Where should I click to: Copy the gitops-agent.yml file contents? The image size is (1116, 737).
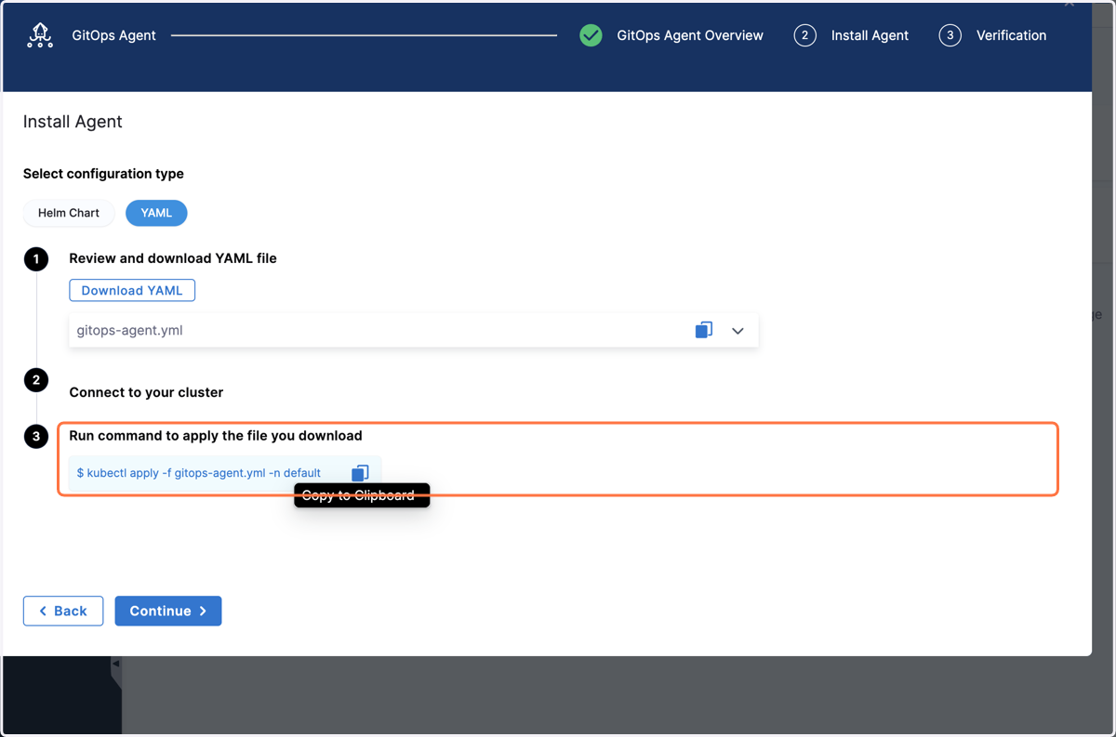pos(704,330)
